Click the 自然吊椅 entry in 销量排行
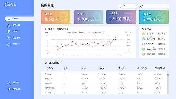176x99 pixels. (150, 44)
